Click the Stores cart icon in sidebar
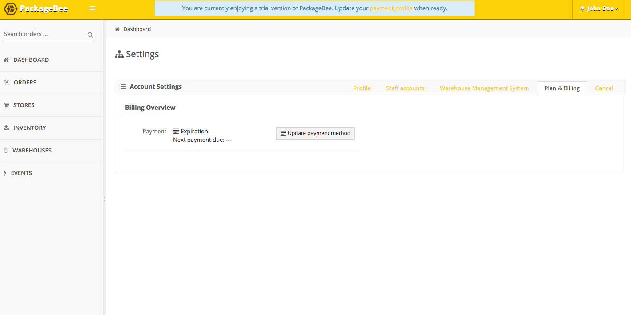 [6, 105]
